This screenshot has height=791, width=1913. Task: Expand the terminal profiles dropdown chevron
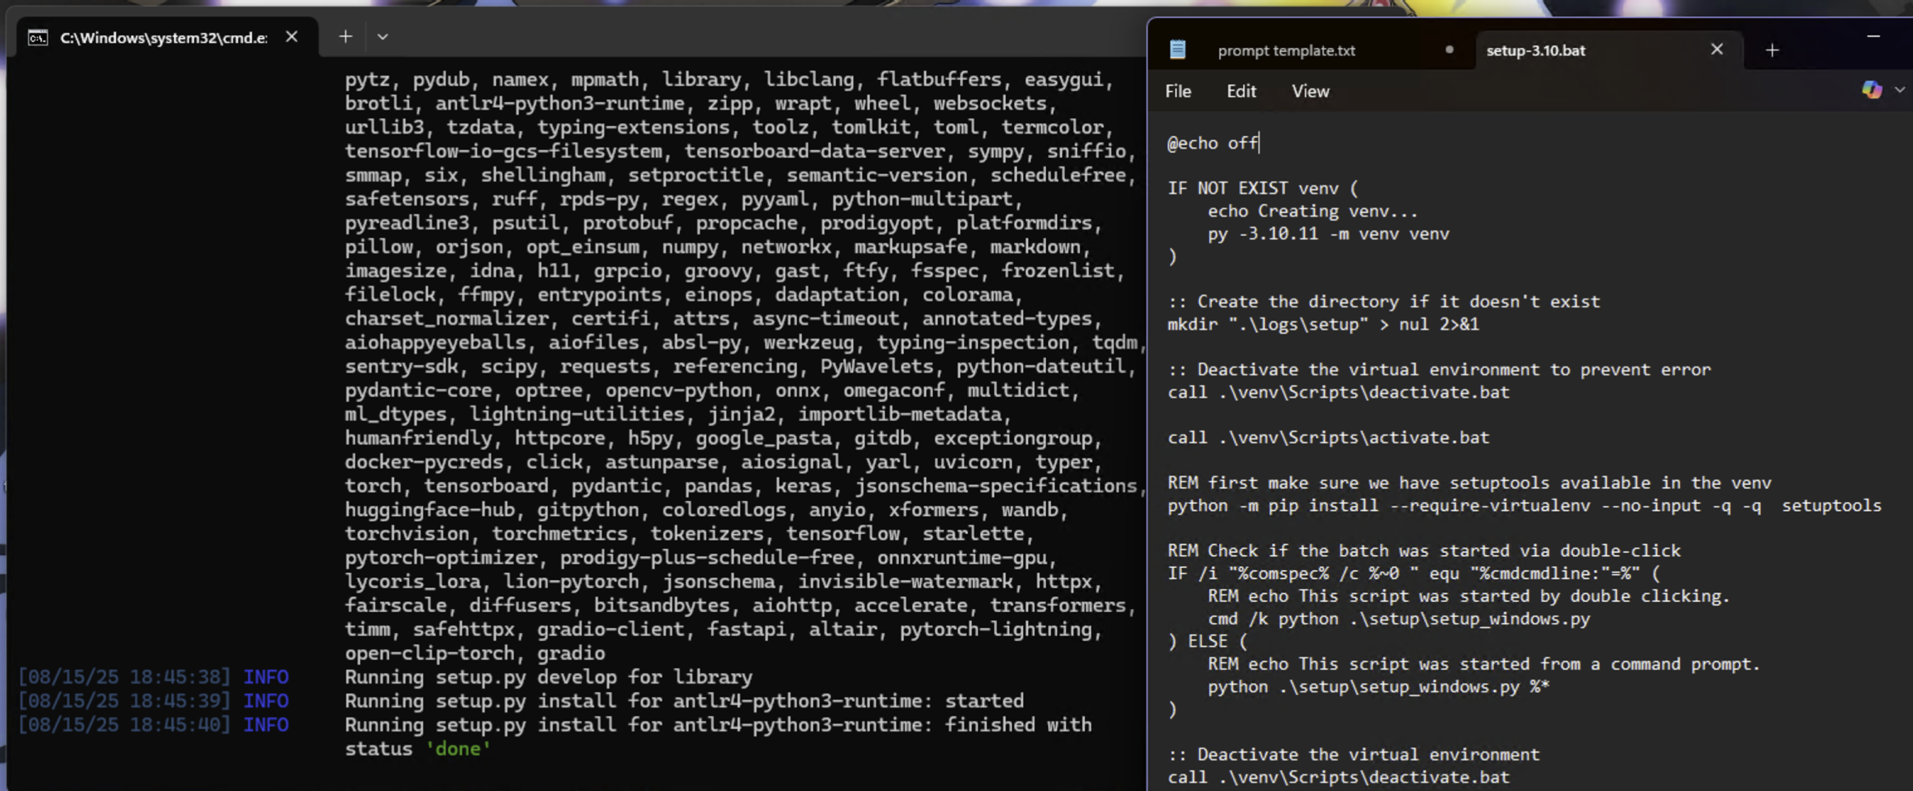coord(382,36)
